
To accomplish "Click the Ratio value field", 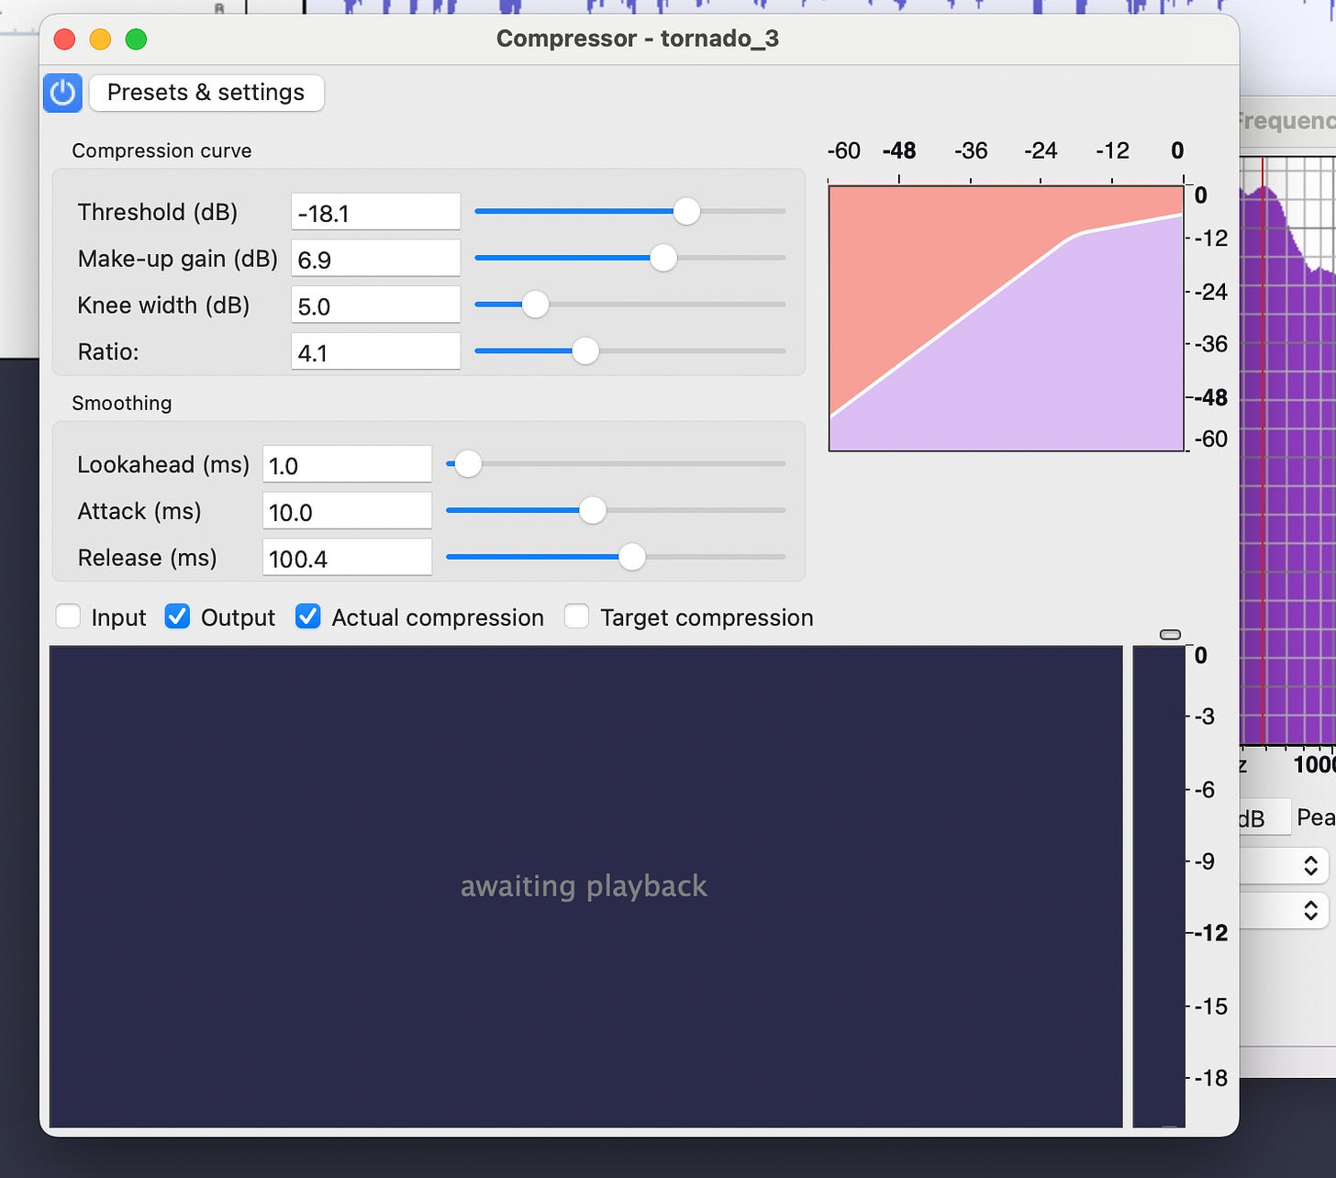I will point(375,351).
